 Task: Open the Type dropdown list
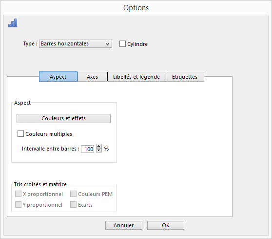pyautogui.click(x=75, y=43)
